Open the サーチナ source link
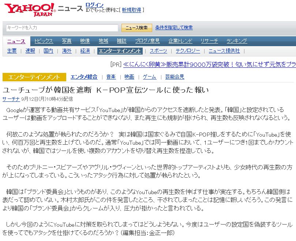The height and width of the screenshot is (241, 296). (11, 99)
